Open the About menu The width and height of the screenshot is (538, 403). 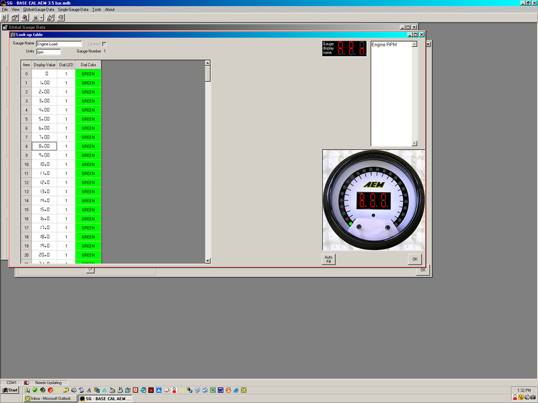[110, 10]
